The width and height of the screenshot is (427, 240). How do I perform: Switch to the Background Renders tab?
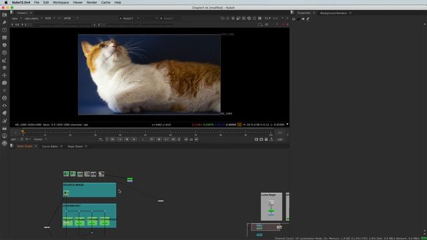[334, 13]
